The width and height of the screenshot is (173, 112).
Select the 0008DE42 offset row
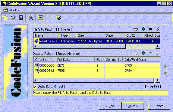pyautogui.click(x=97, y=71)
